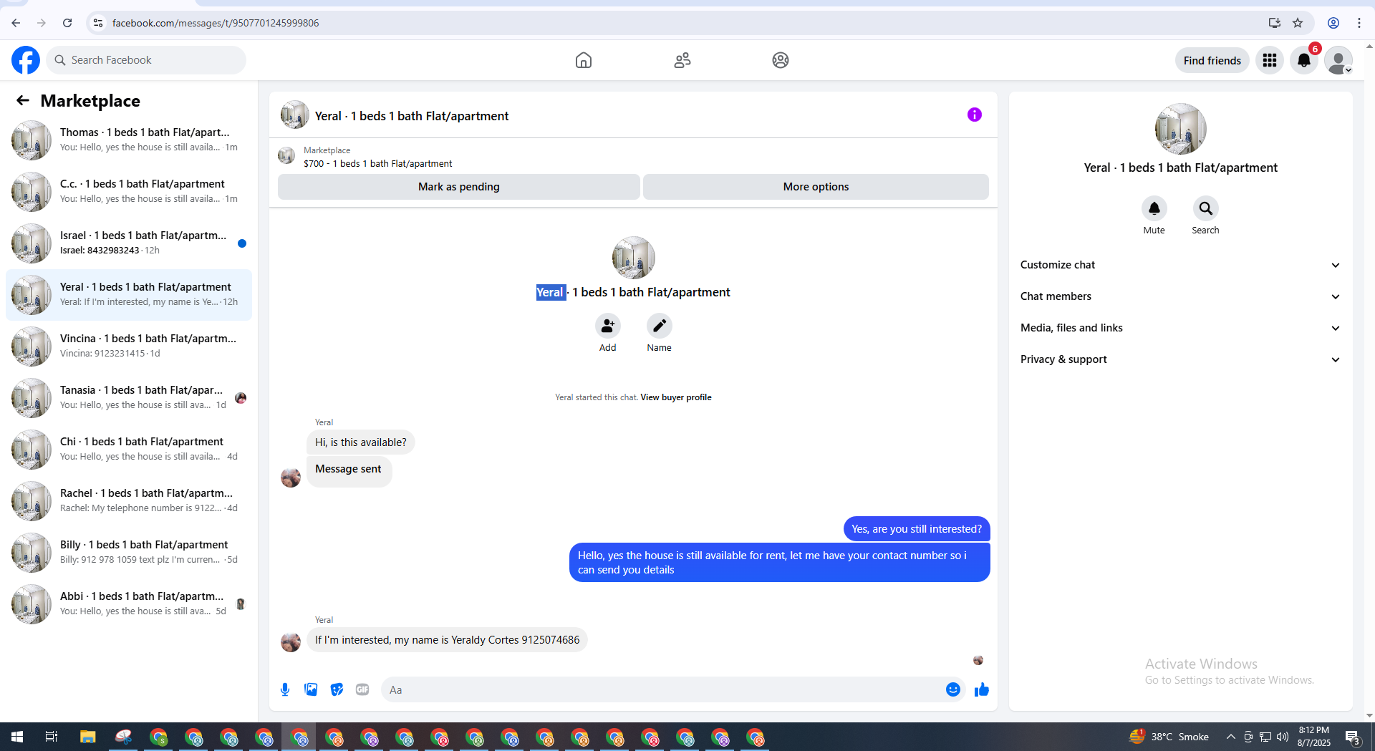Viewport: 1375px width, 751px height.
Task: Show hidden system tray icons
Action: (x=1230, y=737)
